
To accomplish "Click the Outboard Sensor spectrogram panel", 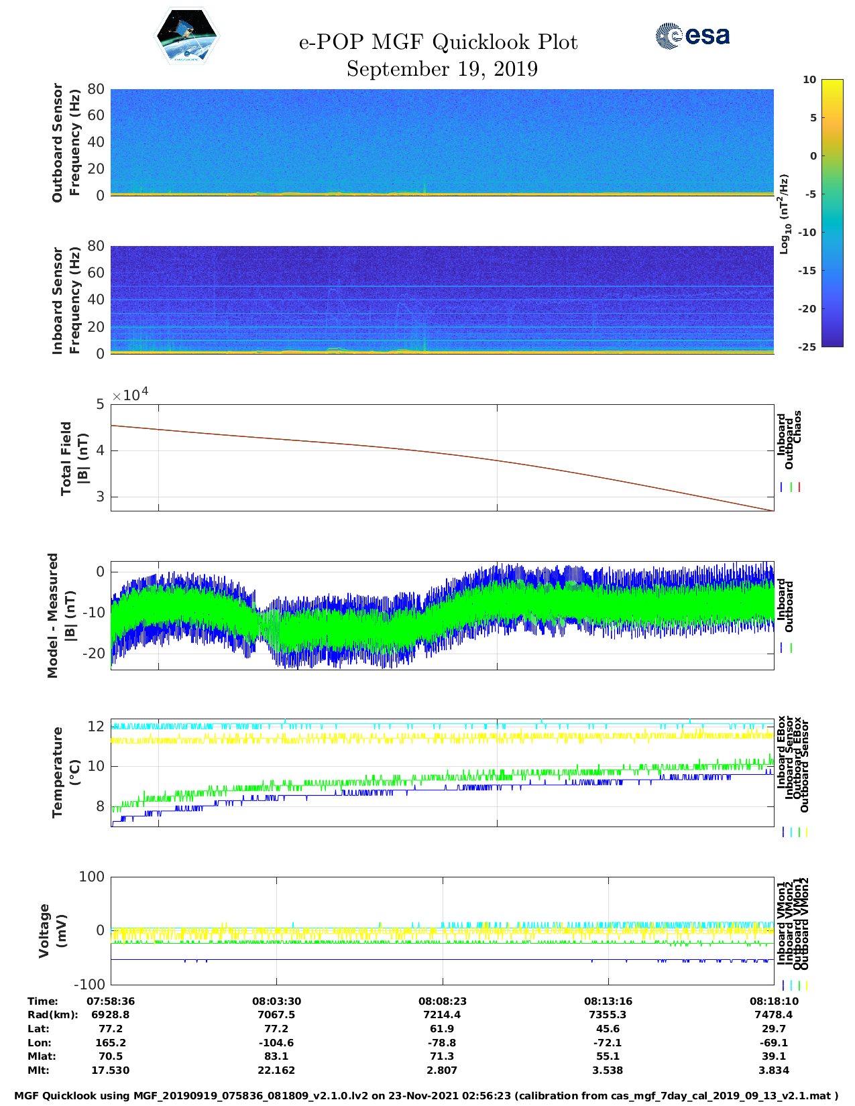I will [442, 142].
